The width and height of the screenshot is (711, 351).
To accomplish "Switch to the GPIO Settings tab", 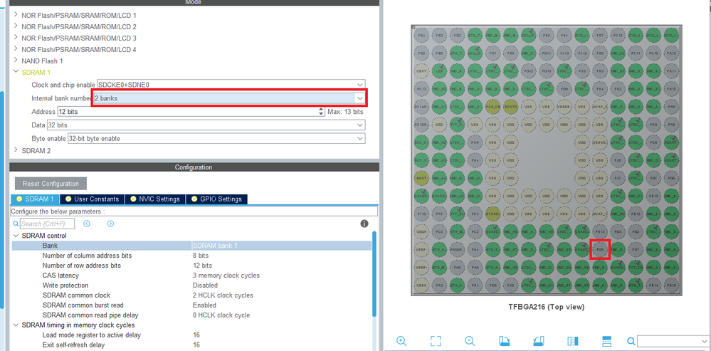I will coord(217,199).
